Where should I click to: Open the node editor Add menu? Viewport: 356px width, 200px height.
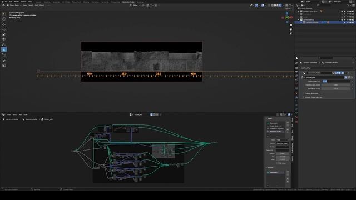pyautogui.click(x=20, y=114)
